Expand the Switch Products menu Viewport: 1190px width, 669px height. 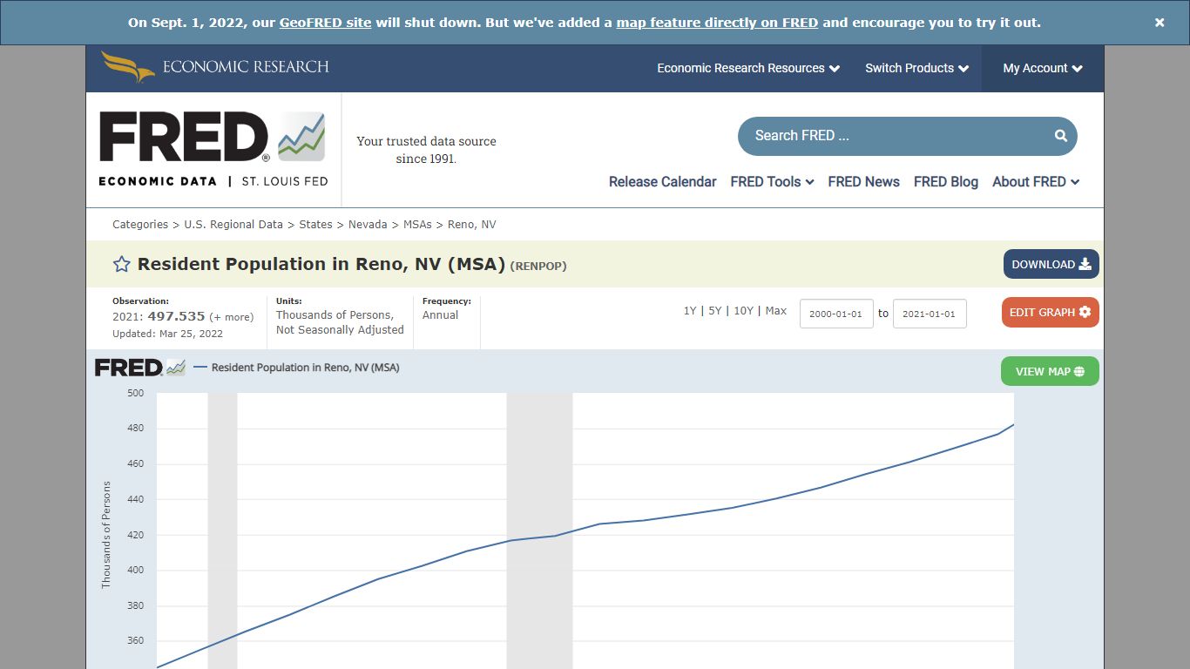click(916, 68)
